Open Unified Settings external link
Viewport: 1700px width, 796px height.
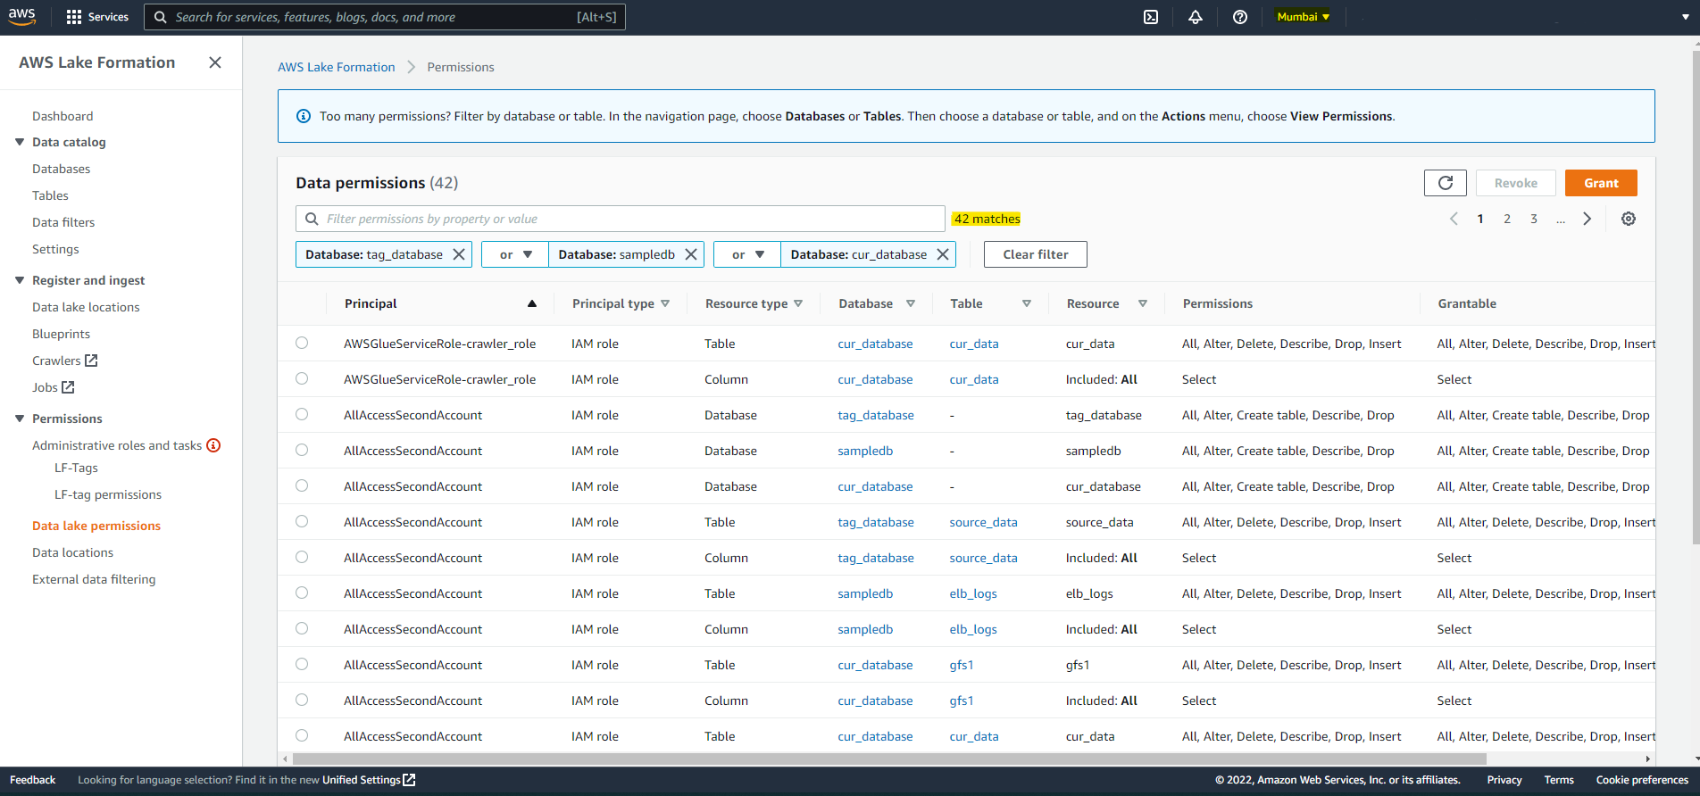click(369, 780)
